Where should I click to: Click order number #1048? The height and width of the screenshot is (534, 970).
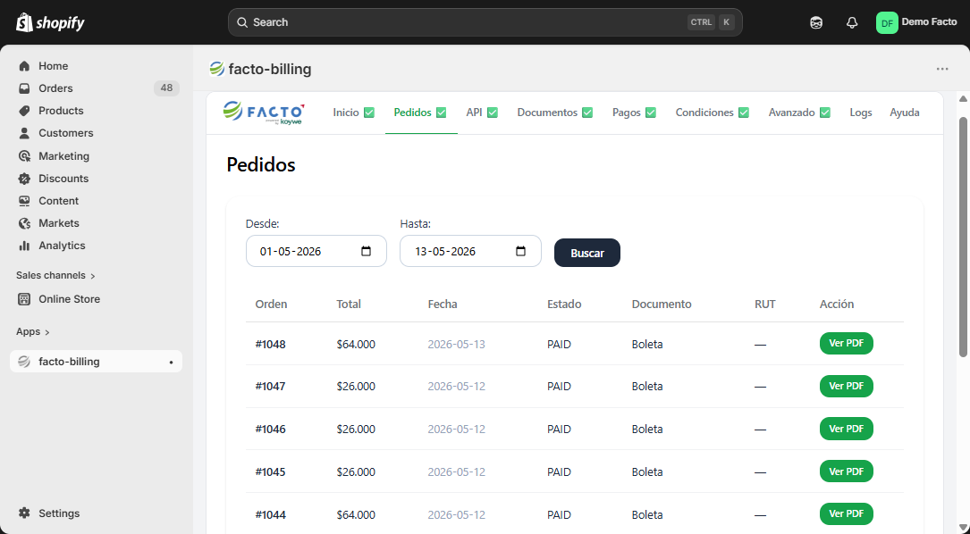click(x=270, y=345)
